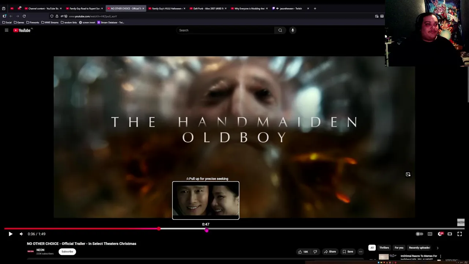This screenshot has width=469, height=264.
Task: Close the jasontheween Twitch tab
Action: click(308, 8)
